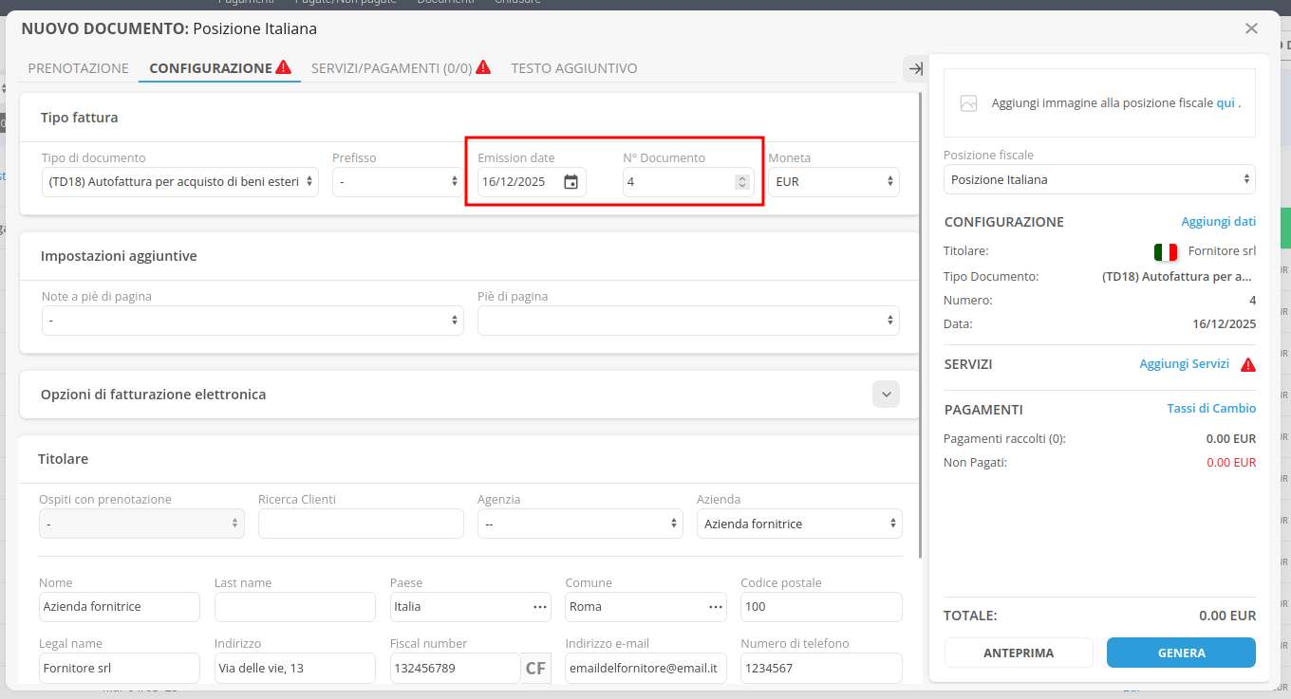Viewport: 1291px width, 699px height.
Task: Collapse the side panel with arrow icon
Action: [915, 68]
